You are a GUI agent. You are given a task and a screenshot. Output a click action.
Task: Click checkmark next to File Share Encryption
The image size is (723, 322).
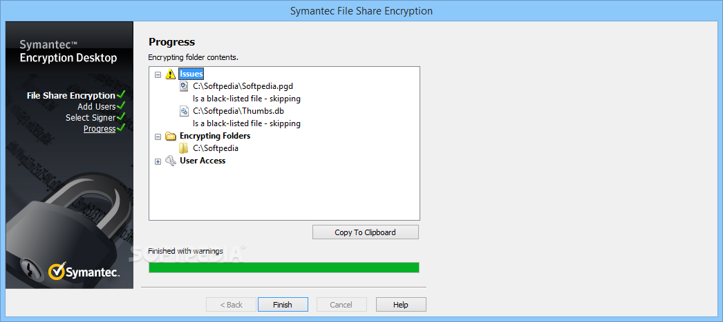click(x=121, y=94)
